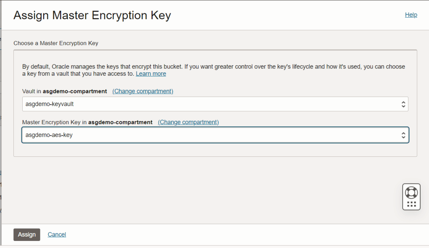Click the bold asgdemo-compartment text beside Master Encryption Key
This screenshot has height=248, width=429.
pyautogui.click(x=120, y=122)
